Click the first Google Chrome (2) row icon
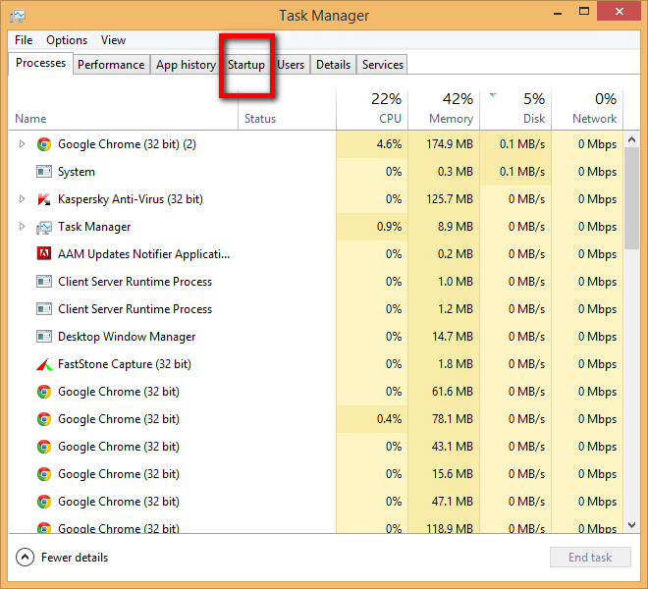The width and height of the screenshot is (648, 589). (44, 144)
